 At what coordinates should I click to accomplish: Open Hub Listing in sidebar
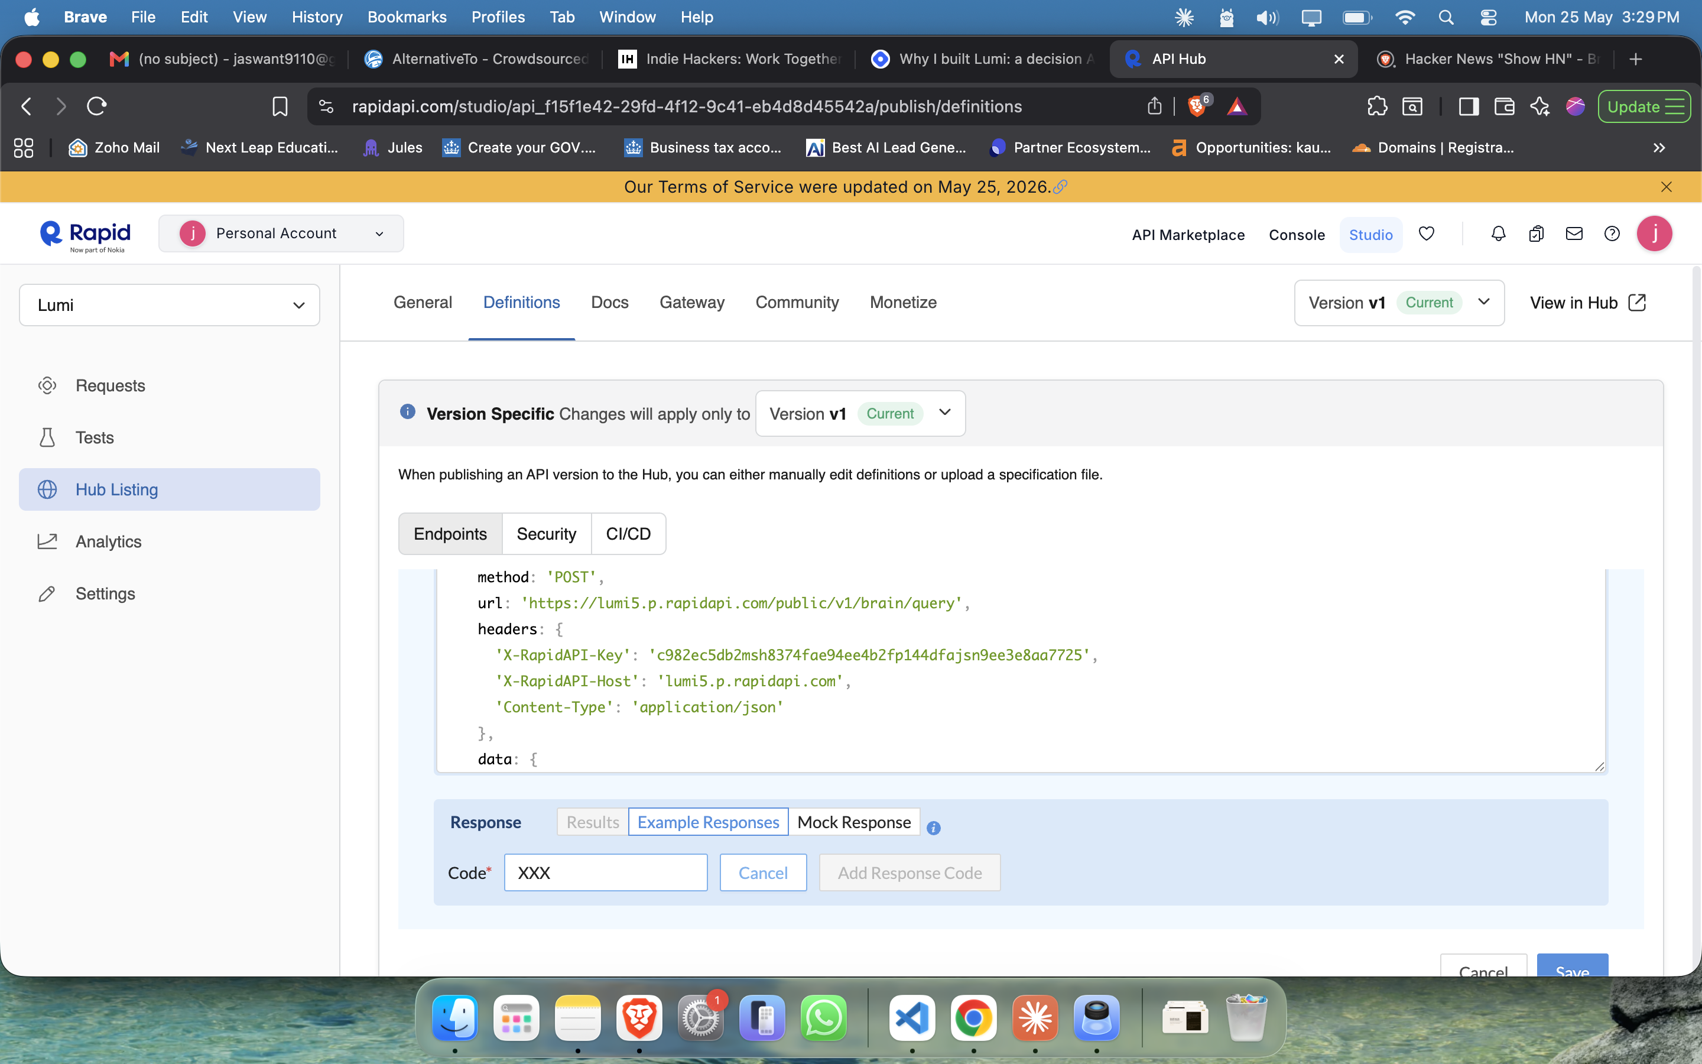(x=170, y=490)
